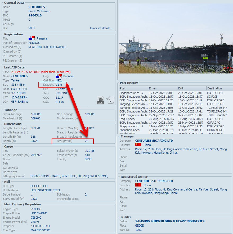Image resolution: width=233 pixels, height=234 pixels.
Task: Select EOPL Singapore Anch. row entered 18-Oct-2025
Action: click(x=176, y=97)
